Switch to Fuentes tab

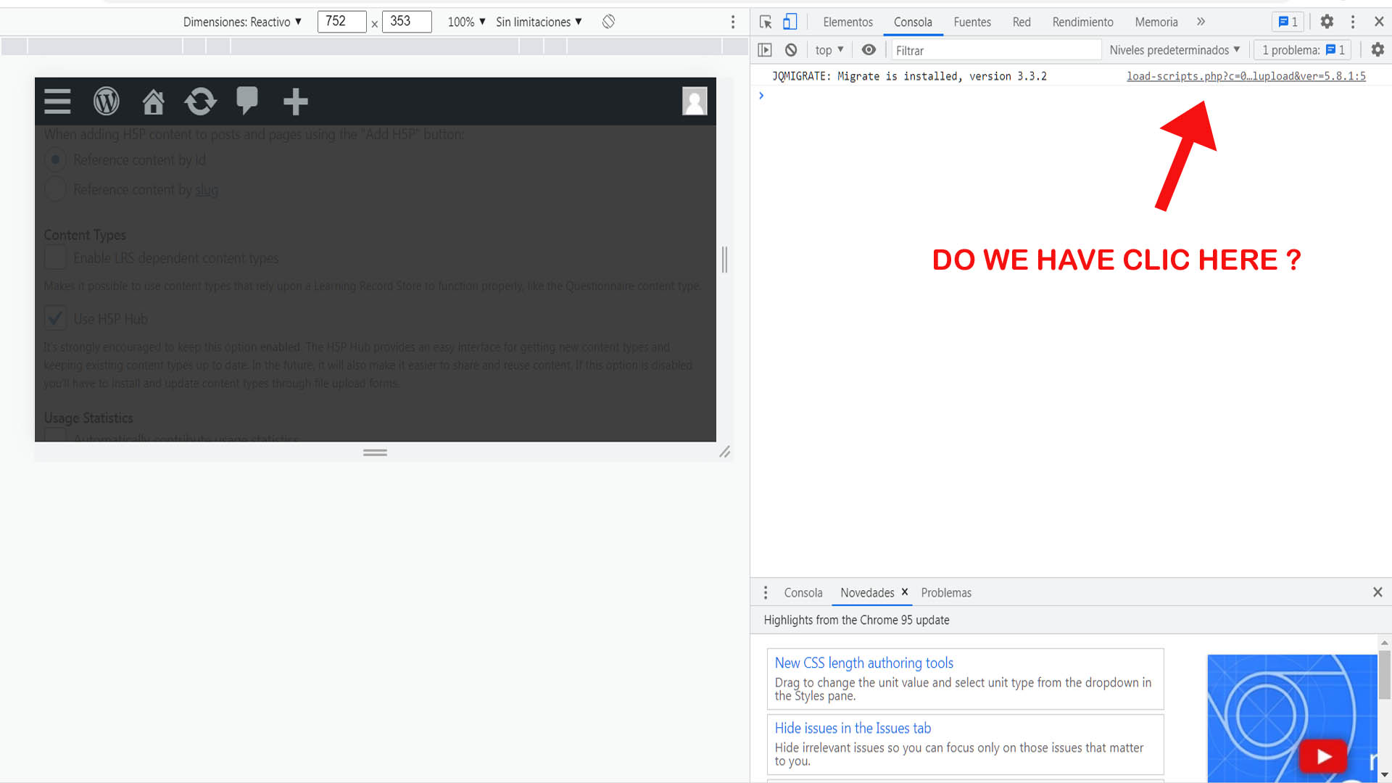972,22
